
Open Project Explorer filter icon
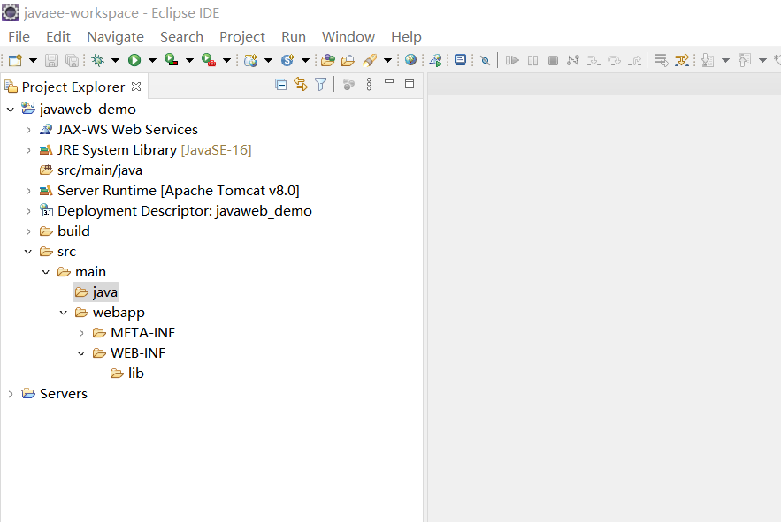pos(321,85)
